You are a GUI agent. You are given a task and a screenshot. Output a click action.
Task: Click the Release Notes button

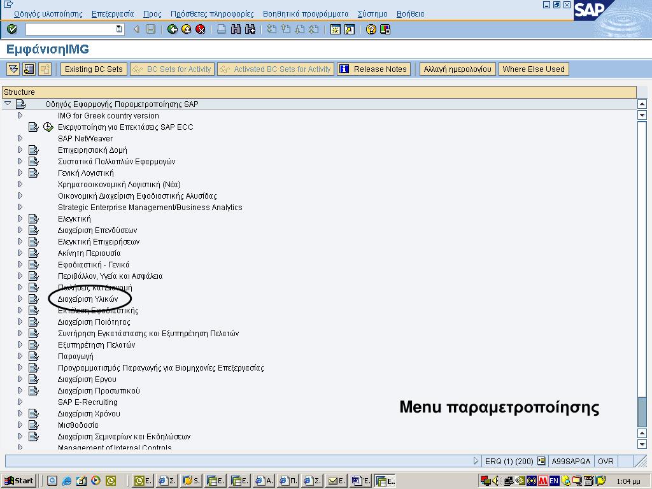pos(374,69)
